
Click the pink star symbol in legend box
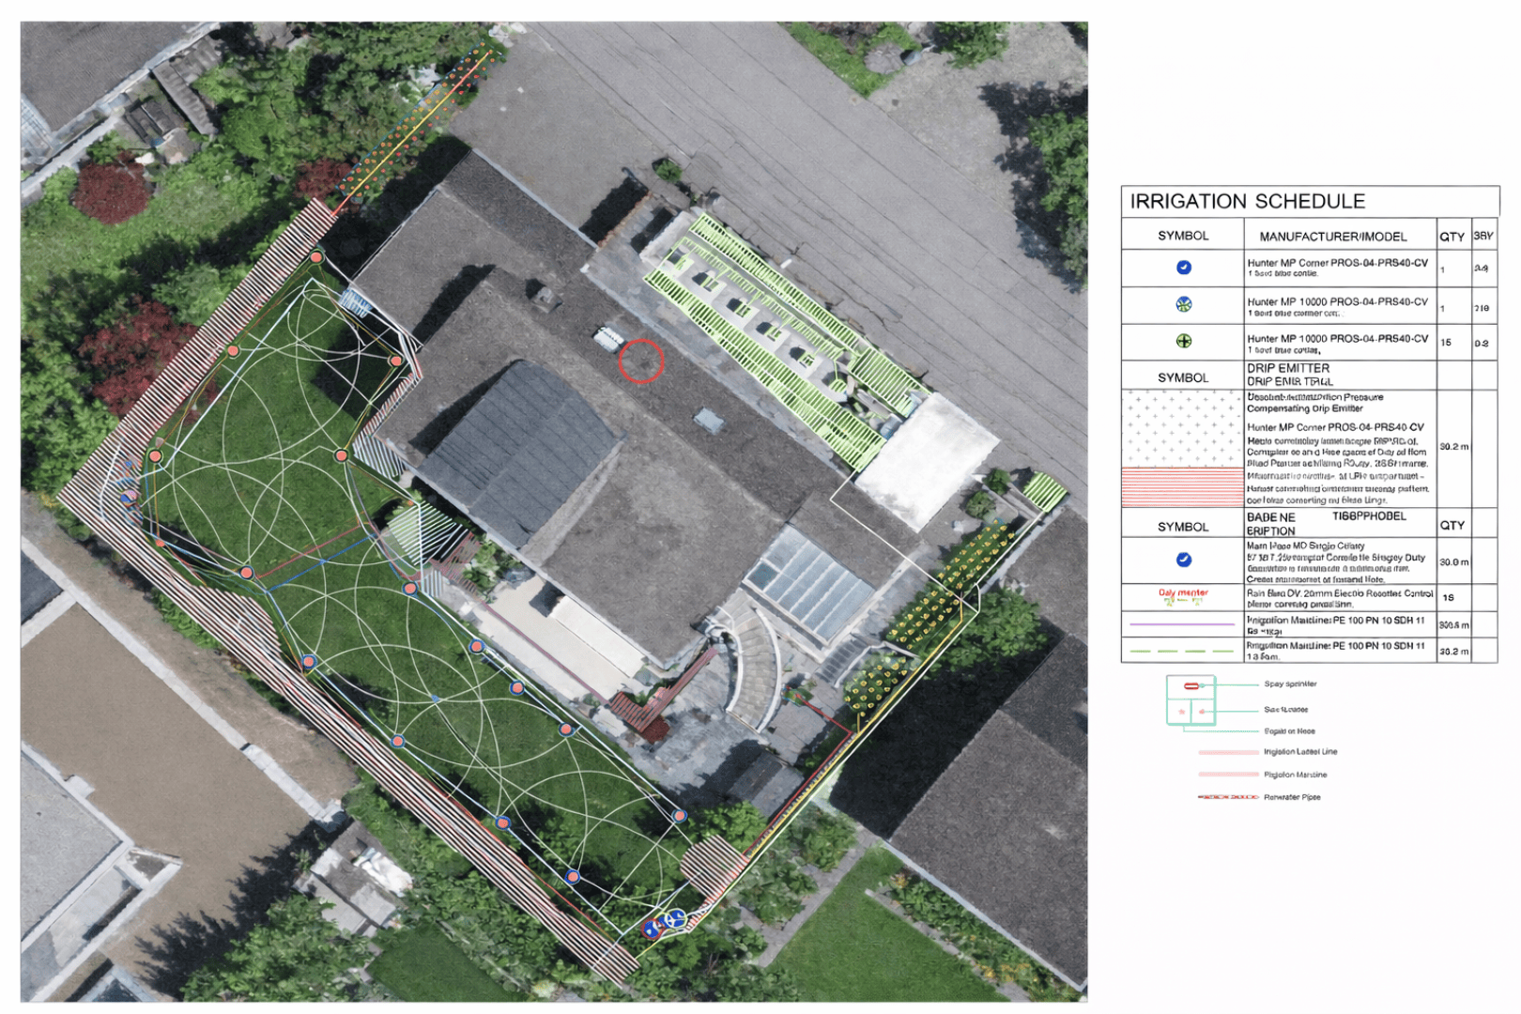pyautogui.click(x=1182, y=713)
